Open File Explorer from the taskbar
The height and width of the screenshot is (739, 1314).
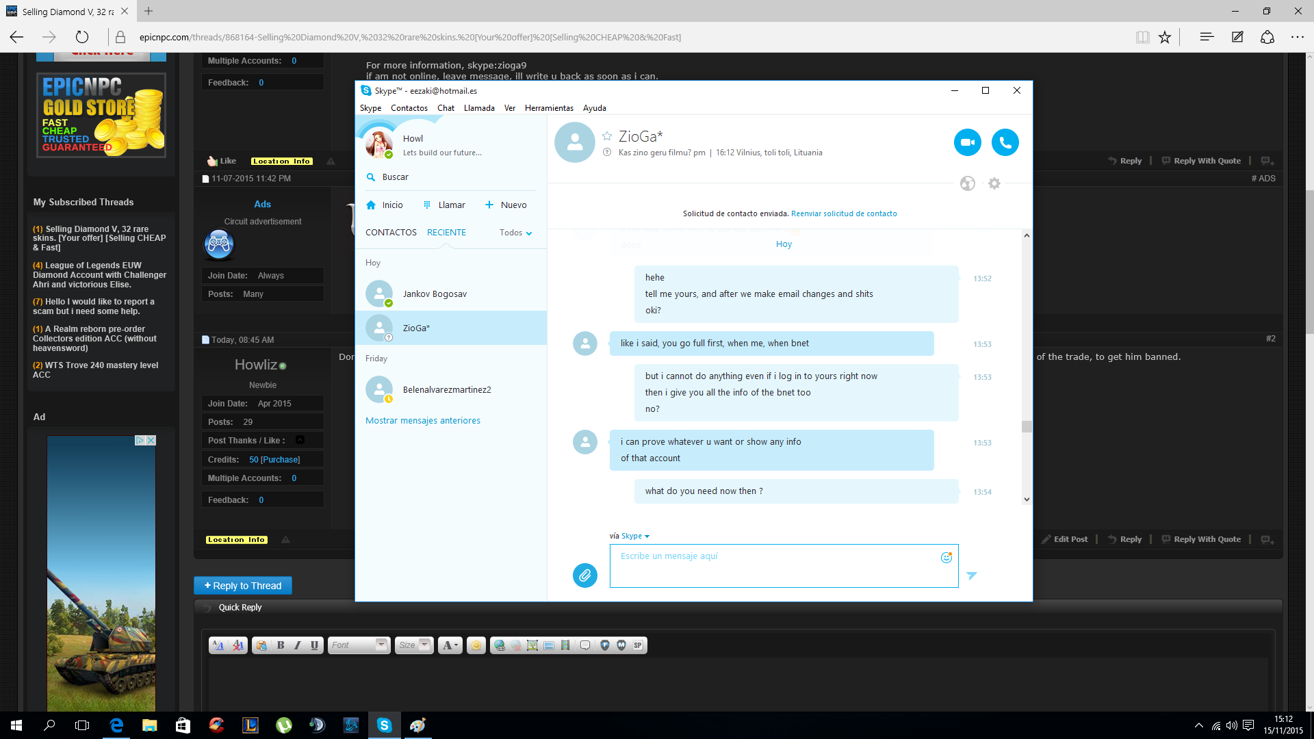point(149,725)
